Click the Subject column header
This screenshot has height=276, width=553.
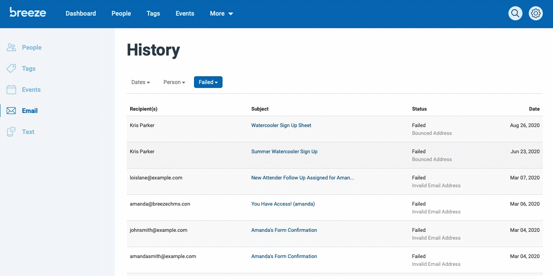(x=260, y=109)
